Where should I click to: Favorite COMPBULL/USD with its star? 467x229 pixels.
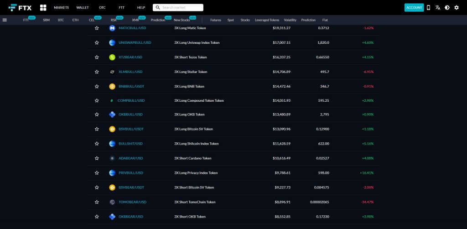[x=97, y=101]
